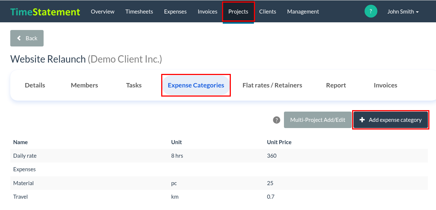Click Add expense category button

point(391,120)
